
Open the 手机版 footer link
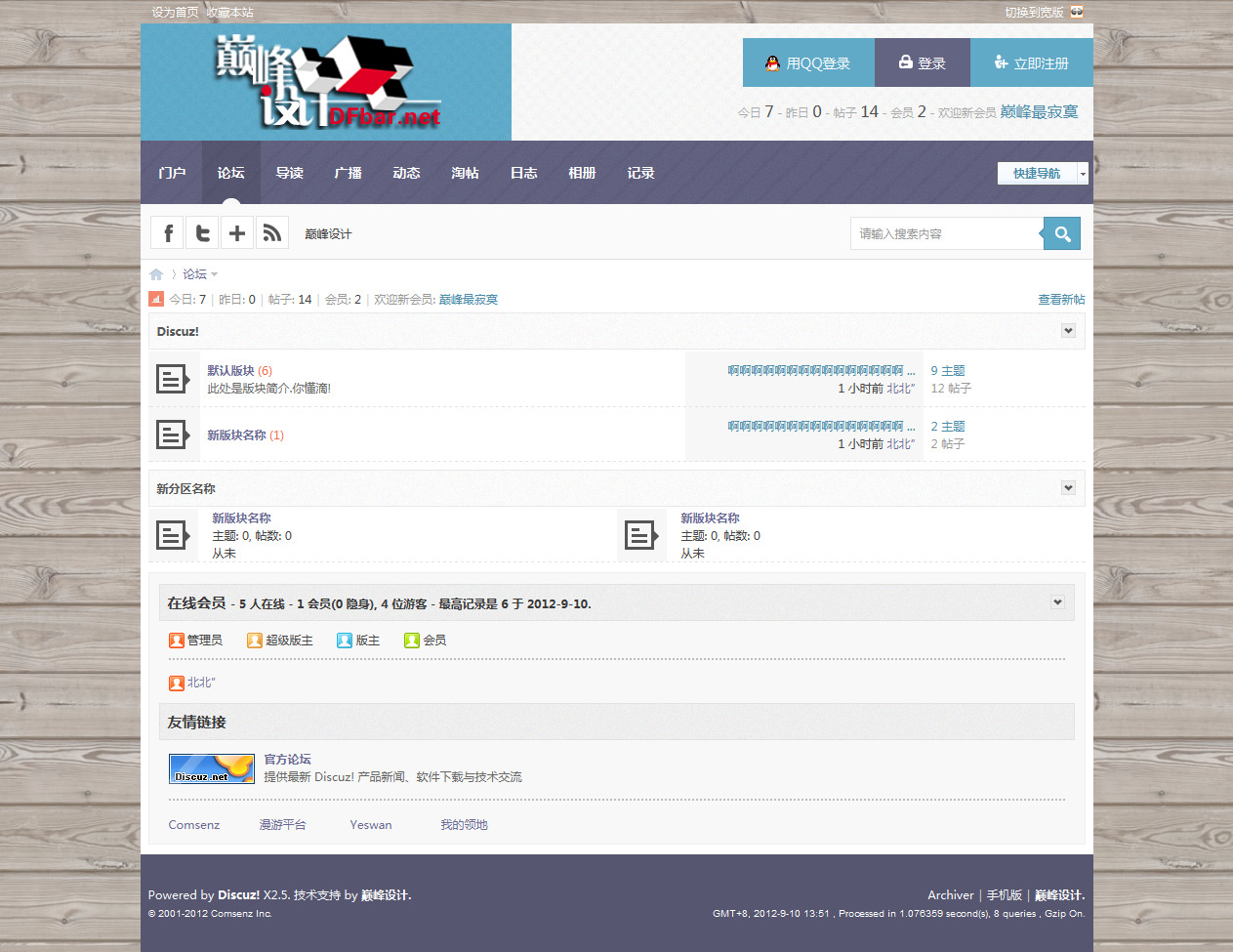point(1004,895)
